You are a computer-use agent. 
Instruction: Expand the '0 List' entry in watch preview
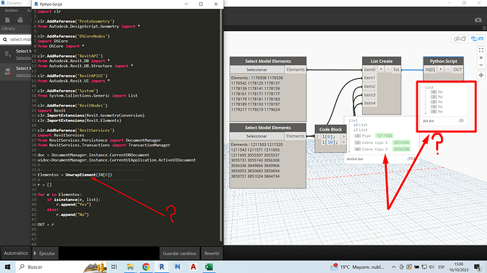tap(354, 125)
